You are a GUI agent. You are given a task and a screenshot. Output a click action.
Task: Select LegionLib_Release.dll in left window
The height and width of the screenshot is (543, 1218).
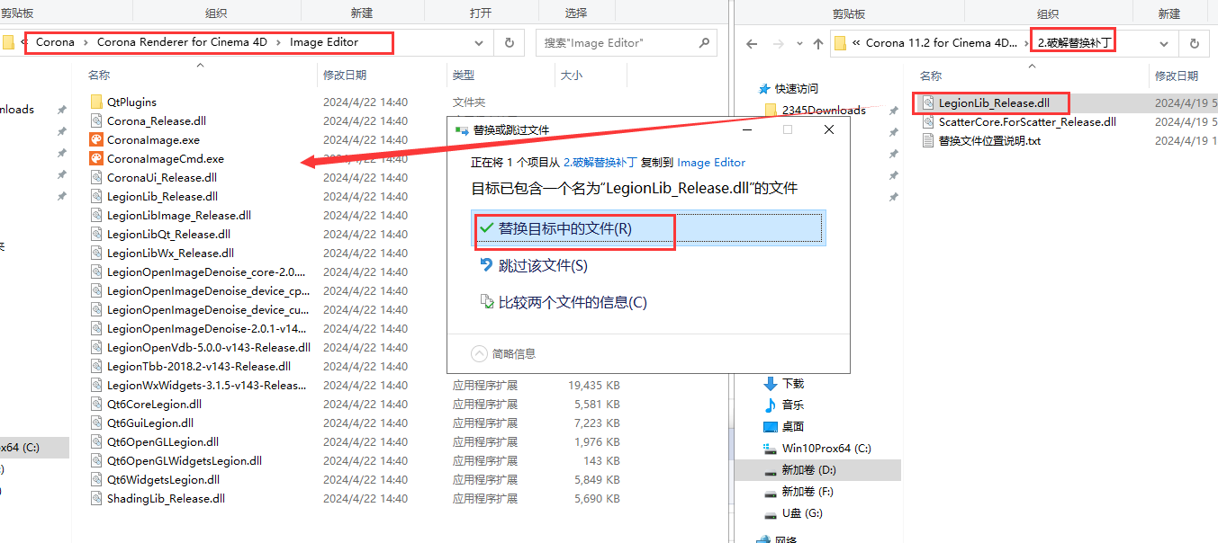tap(162, 196)
